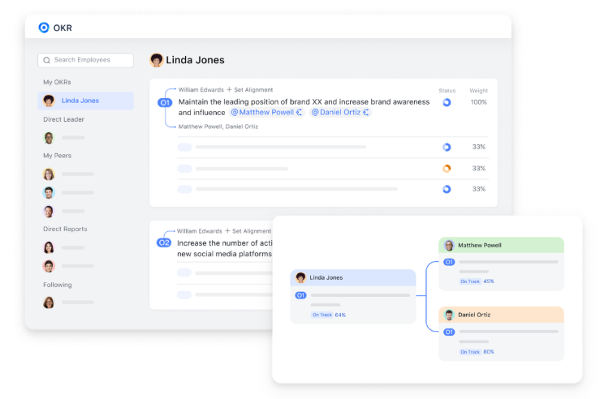Viewport: 600px width, 399px height.
Task: Click Set Alignment on objective O2
Action: click(251, 231)
